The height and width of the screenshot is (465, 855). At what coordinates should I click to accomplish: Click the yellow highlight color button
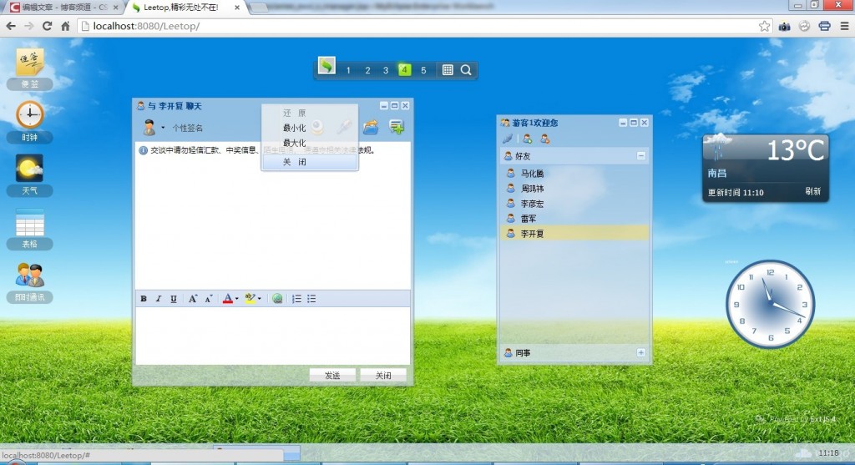pos(250,299)
